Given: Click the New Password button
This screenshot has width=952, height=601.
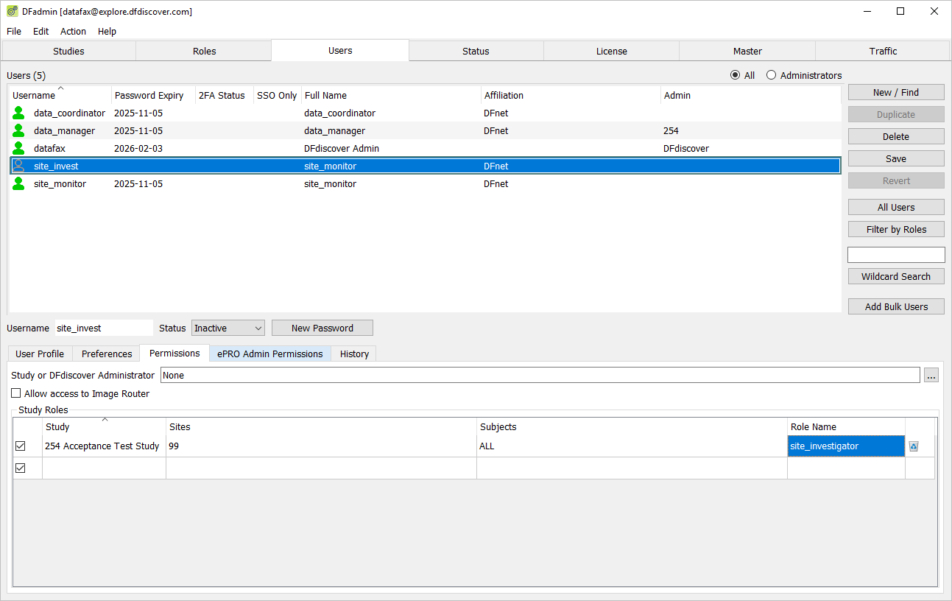Looking at the screenshot, I should [322, 328].
